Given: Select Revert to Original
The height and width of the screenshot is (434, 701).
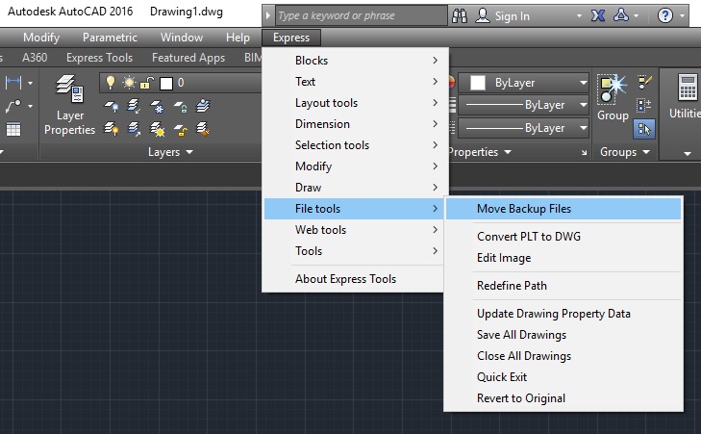Looking at the screenshot, I should pyautogui.click(x=563, y=398).
